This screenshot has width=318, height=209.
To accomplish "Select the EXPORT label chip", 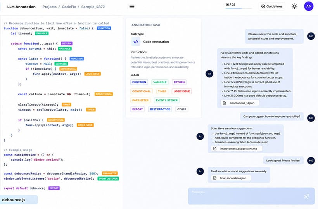I will [x=138, y=109].
